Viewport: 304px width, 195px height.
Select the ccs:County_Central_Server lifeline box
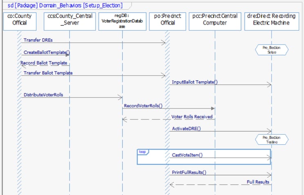click(70, 21)
